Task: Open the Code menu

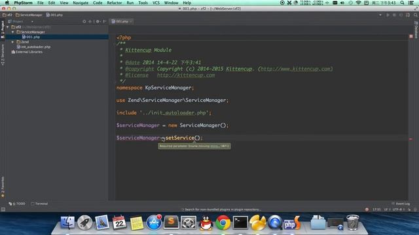Action: [x=98, y=3]
